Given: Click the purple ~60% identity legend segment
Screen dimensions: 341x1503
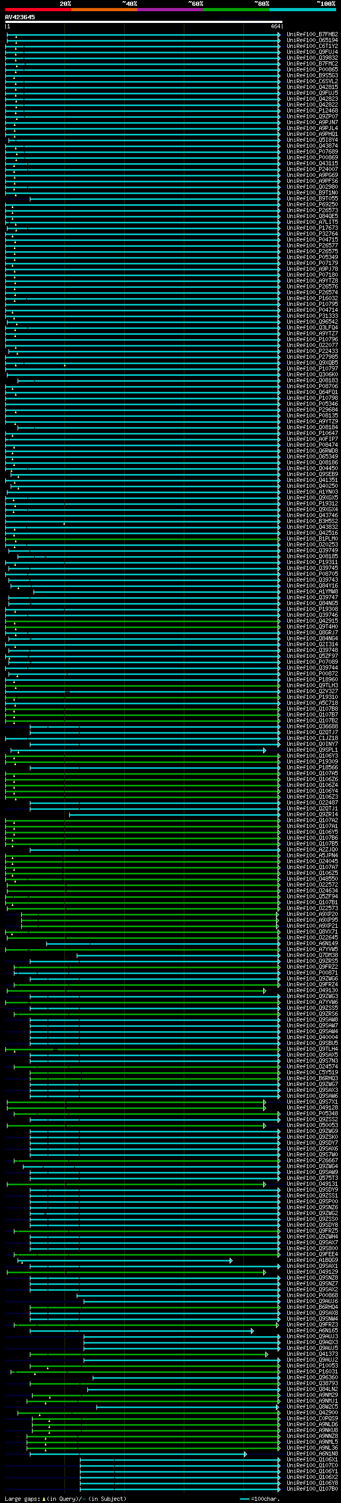Looking at the screenshot, I should pos(170,10).
